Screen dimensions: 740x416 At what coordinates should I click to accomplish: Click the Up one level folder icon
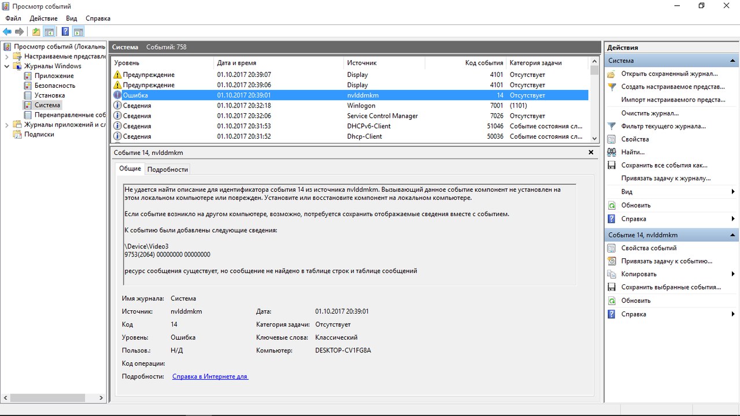(36, 32)
